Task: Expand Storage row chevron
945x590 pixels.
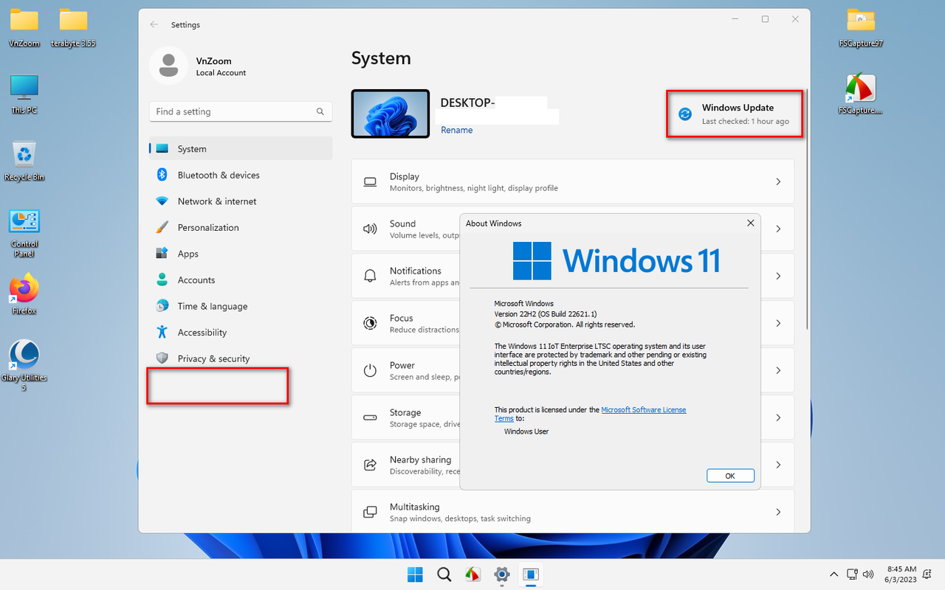Action: [x=778, y=417]
